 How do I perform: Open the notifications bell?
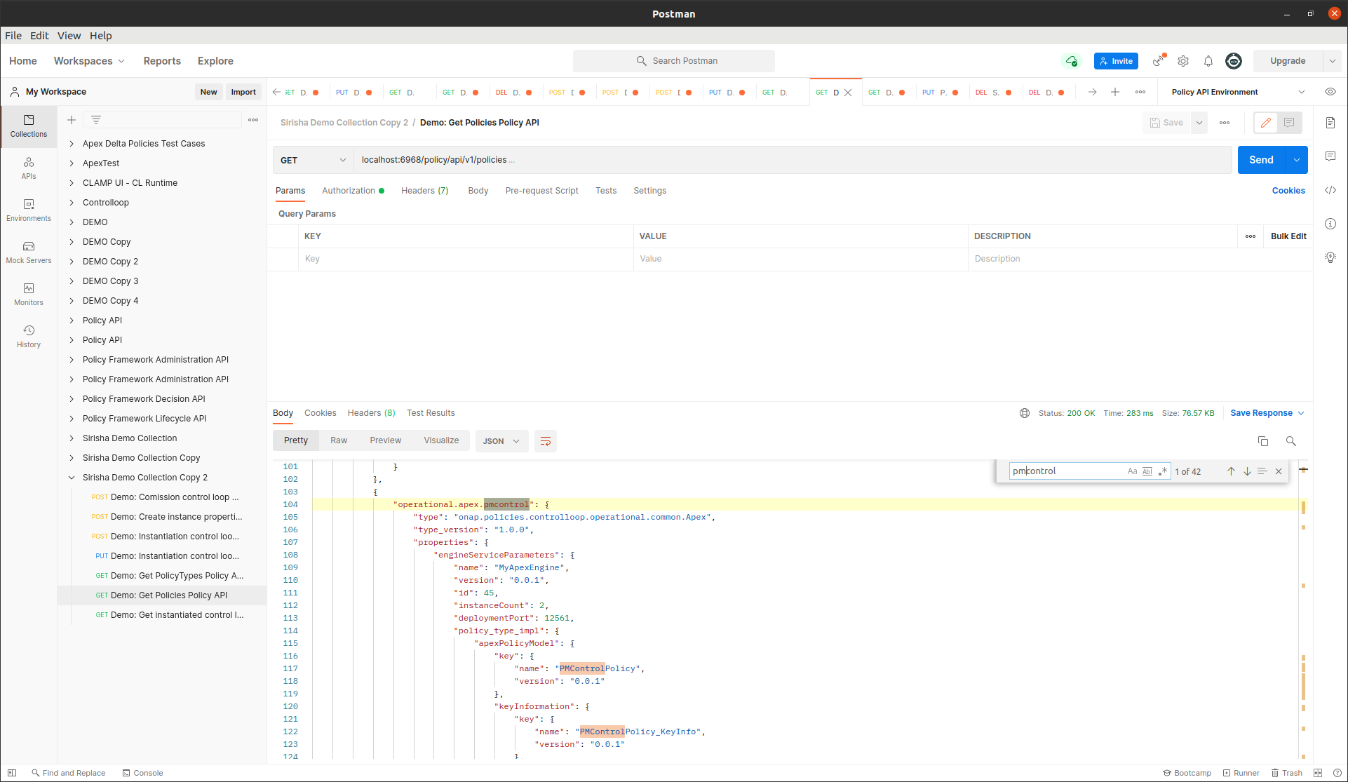pyautogui.click(x=1208, y=61)
